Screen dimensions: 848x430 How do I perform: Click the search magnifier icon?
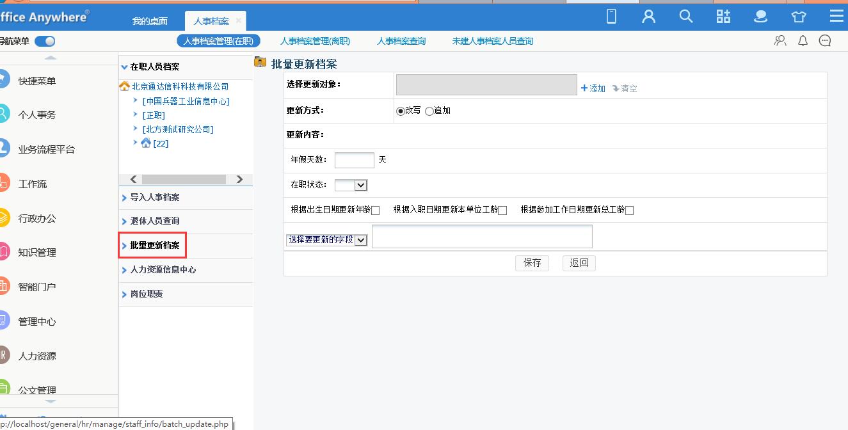(685, 17)
